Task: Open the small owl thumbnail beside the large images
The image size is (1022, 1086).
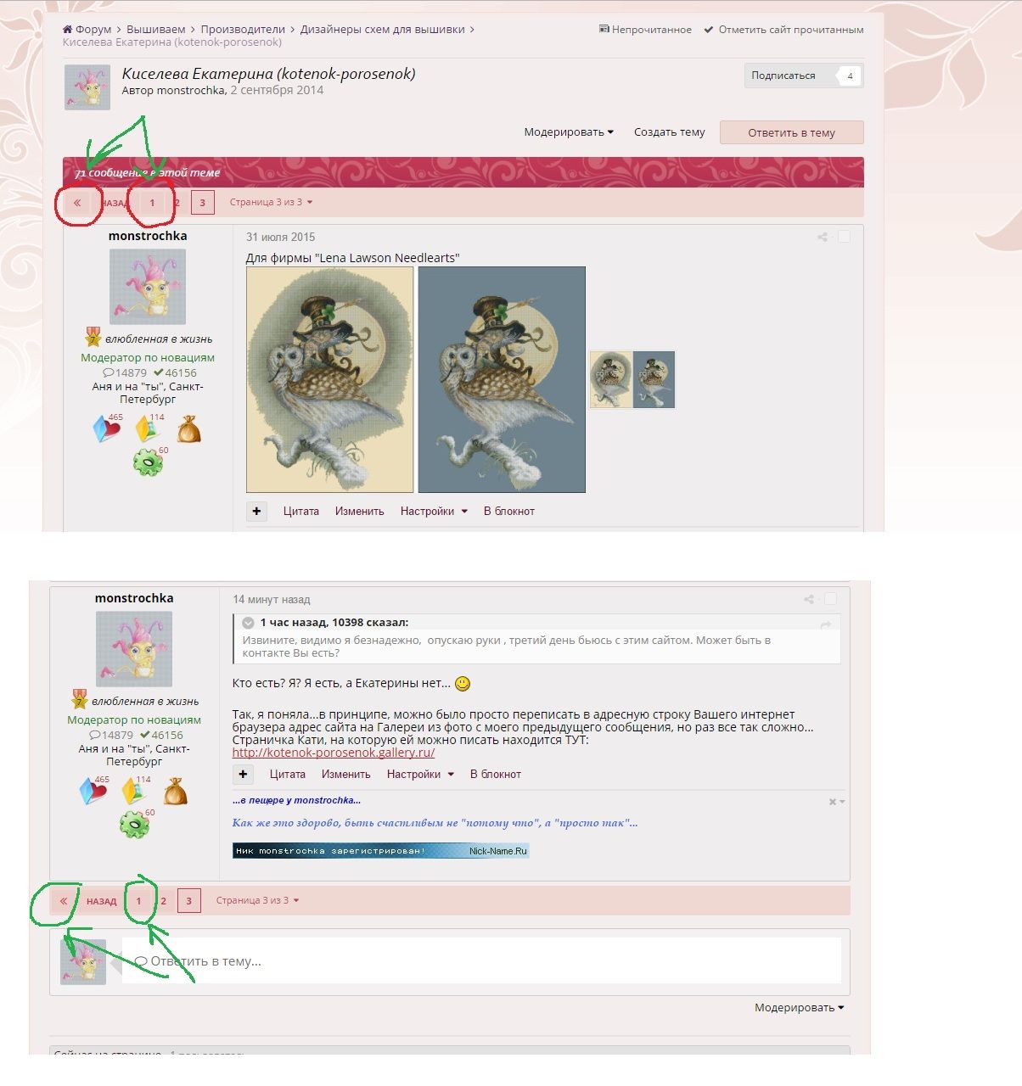Action: tap(632, 379)
